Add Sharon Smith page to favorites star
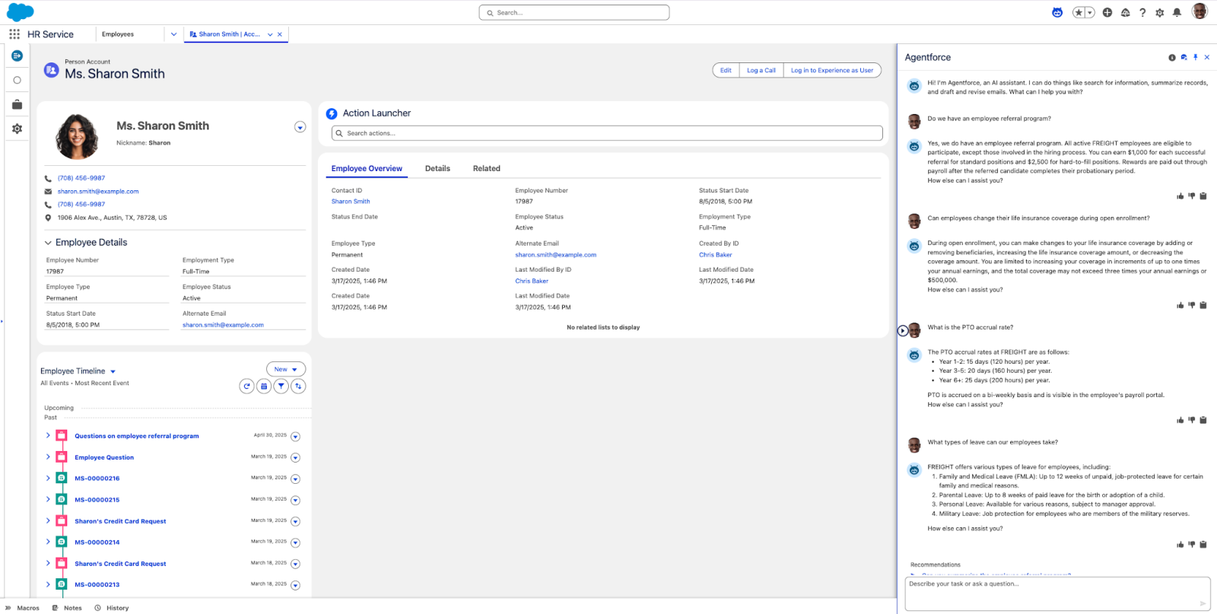Viewport: 1217px width, 614px height. click(1079, 12)
